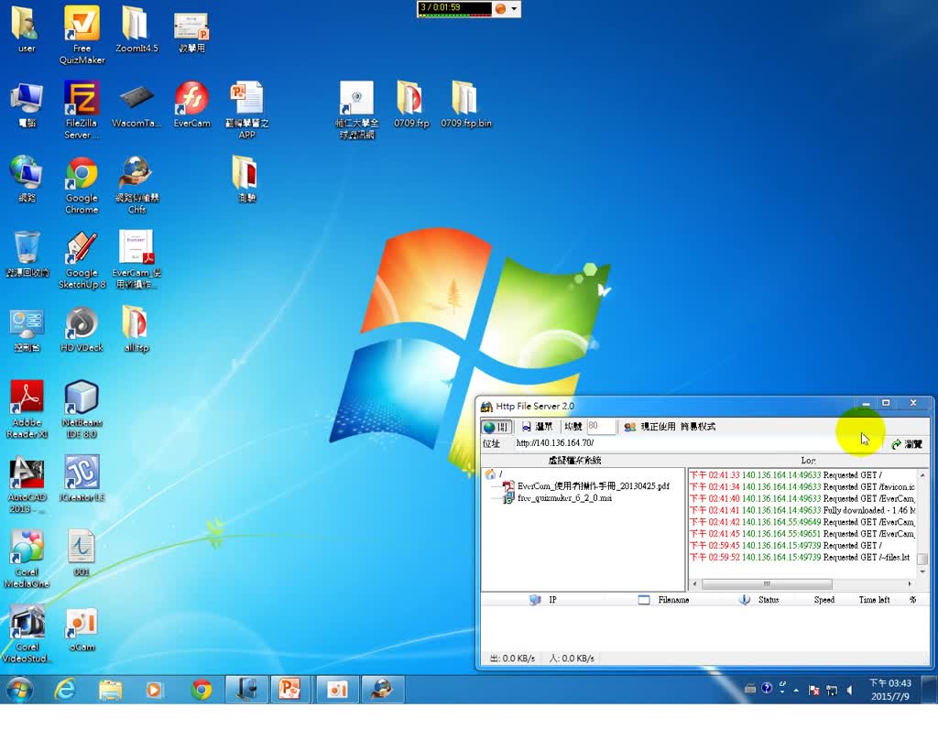Select the Google SketchUp 8 desktop icon
The height and width of the screenshot is (751, 938).
coord(82,260)
